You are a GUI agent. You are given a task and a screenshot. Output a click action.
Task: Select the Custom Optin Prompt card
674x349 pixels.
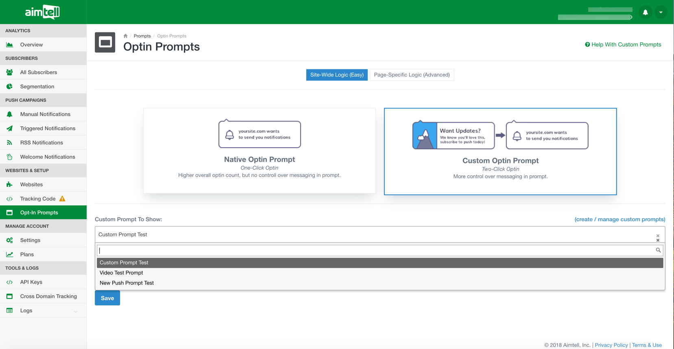[500, 151]
